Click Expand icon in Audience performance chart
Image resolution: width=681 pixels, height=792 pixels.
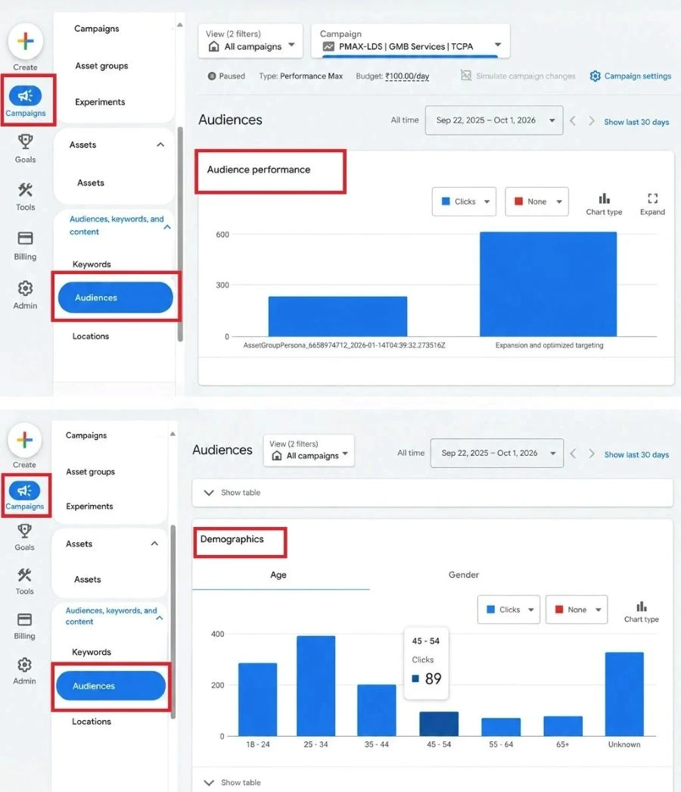[x=652, y=198]
